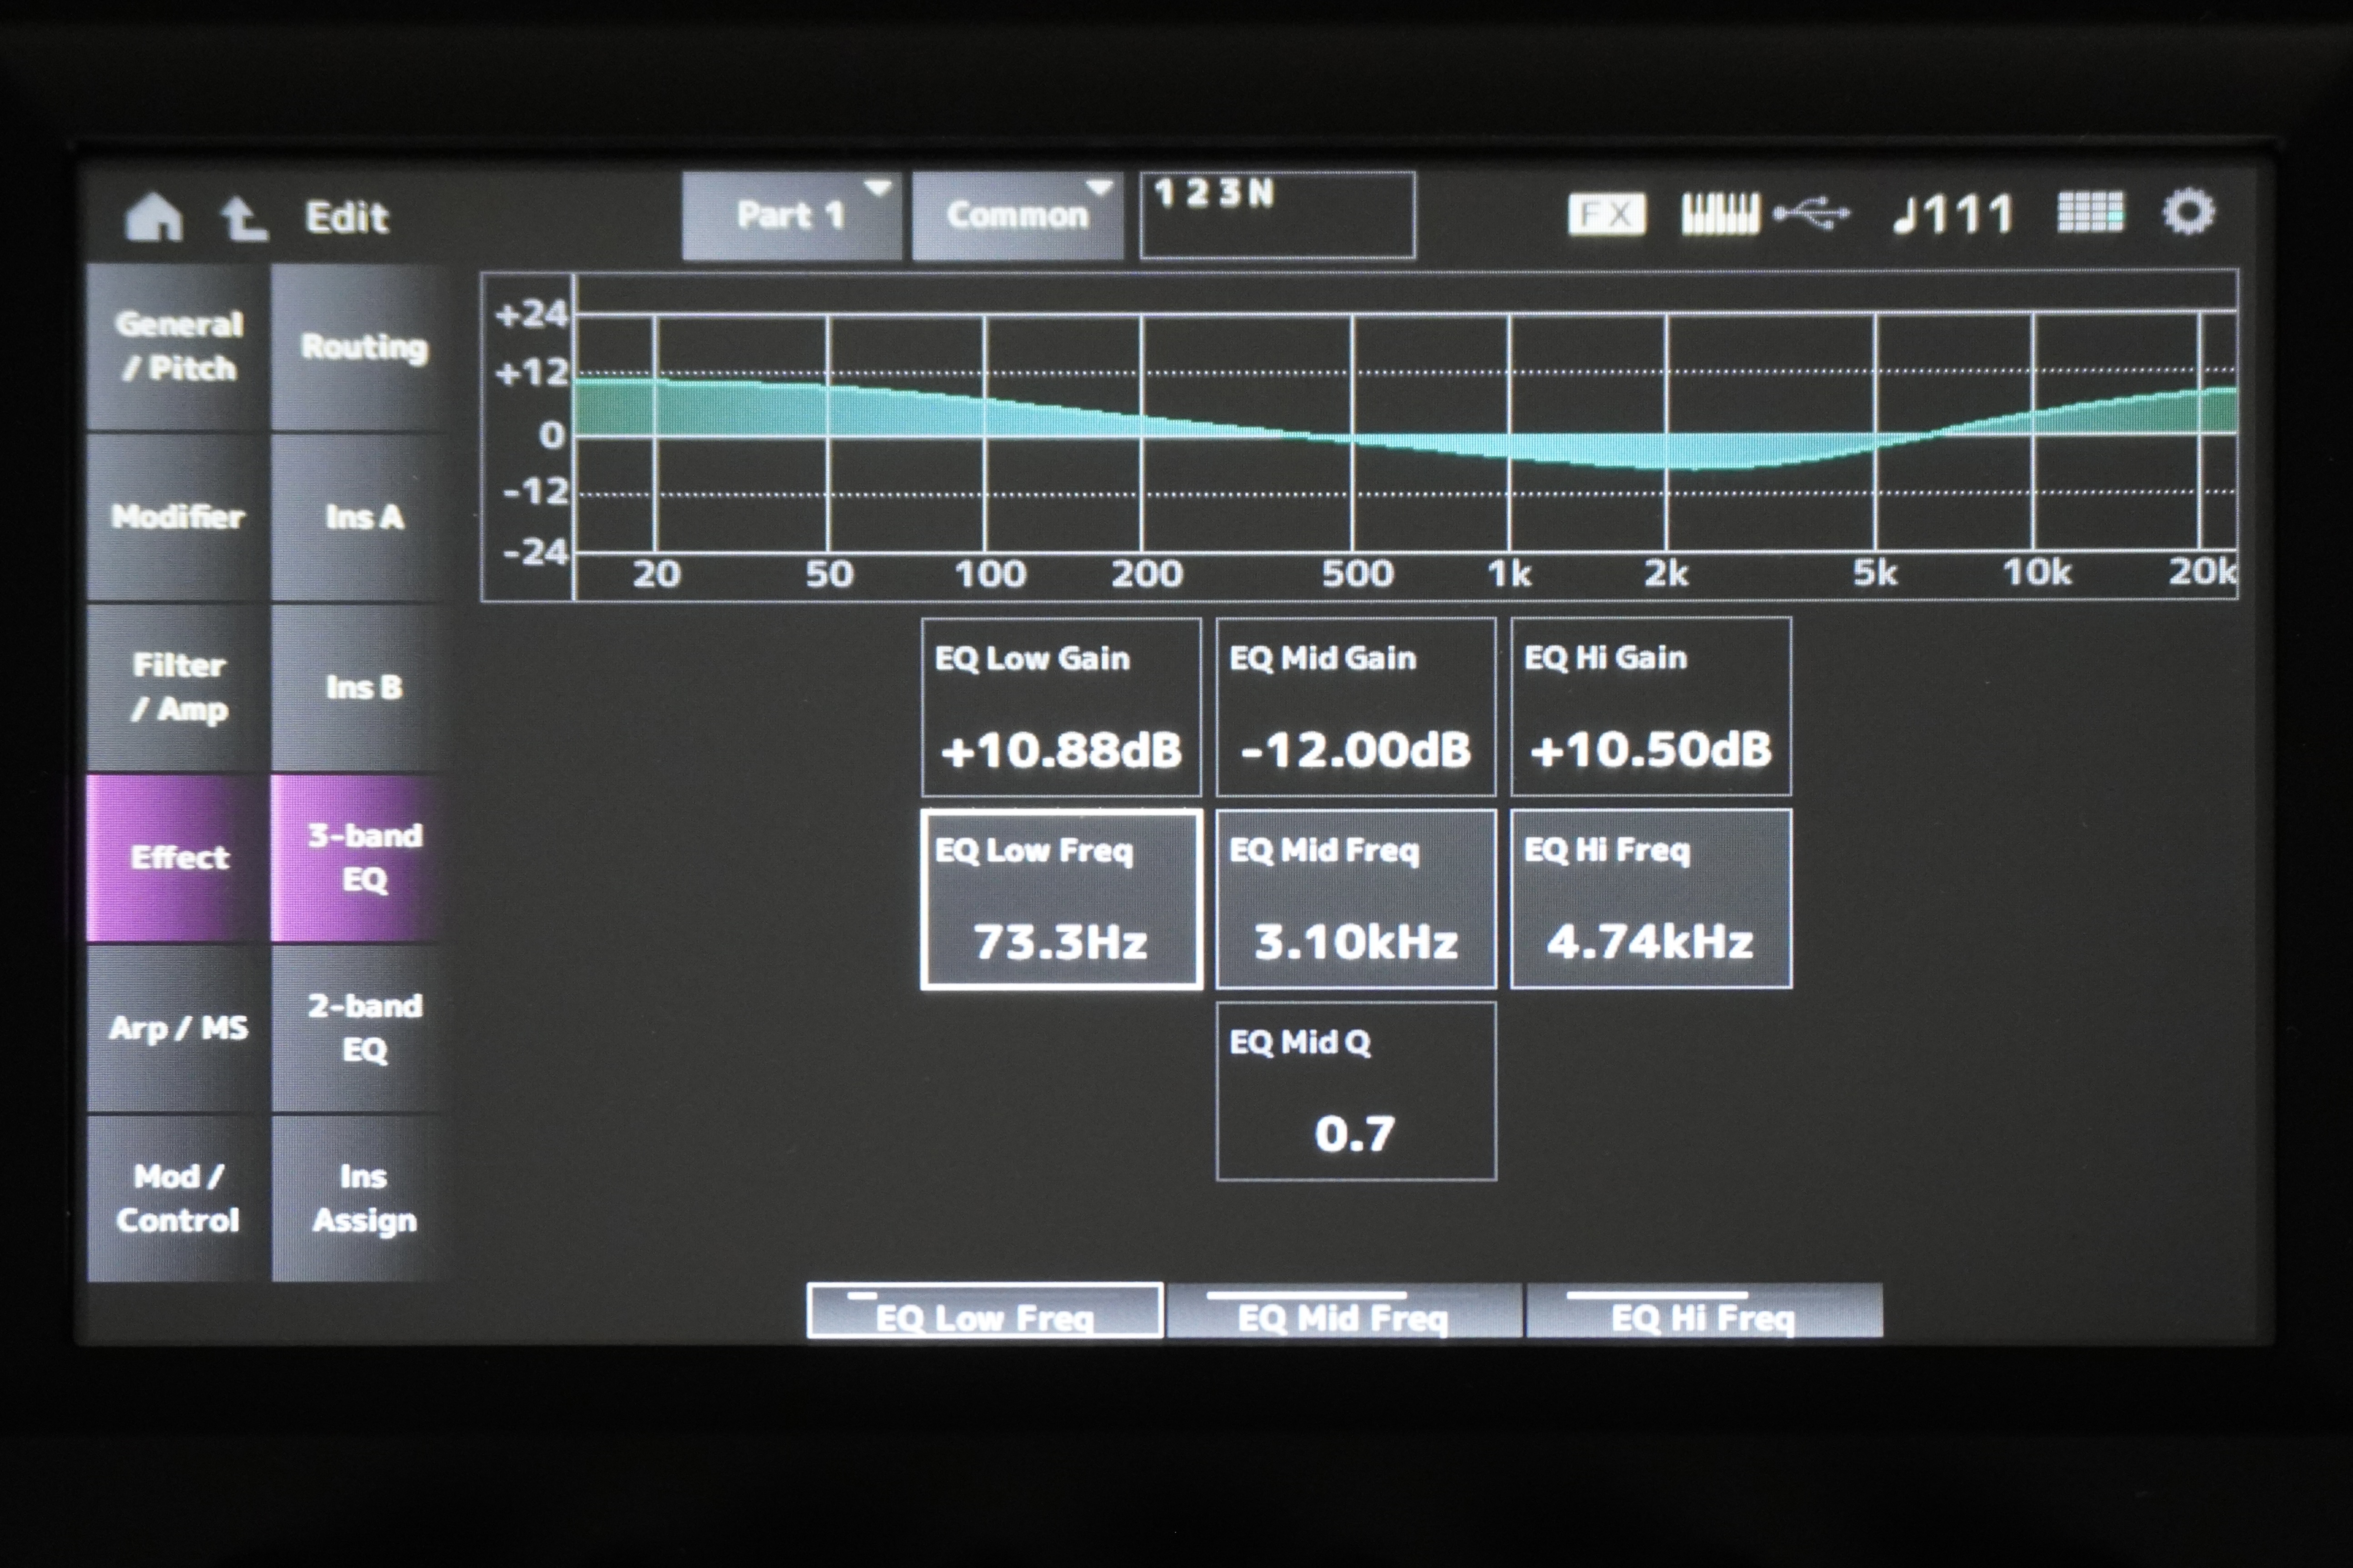
Task: Open the Filter / Amp section
Action: 178,687
